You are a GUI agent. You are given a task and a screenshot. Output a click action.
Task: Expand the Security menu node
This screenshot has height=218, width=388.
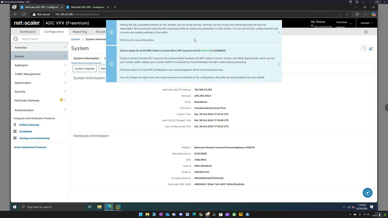(x=65, y=91)
